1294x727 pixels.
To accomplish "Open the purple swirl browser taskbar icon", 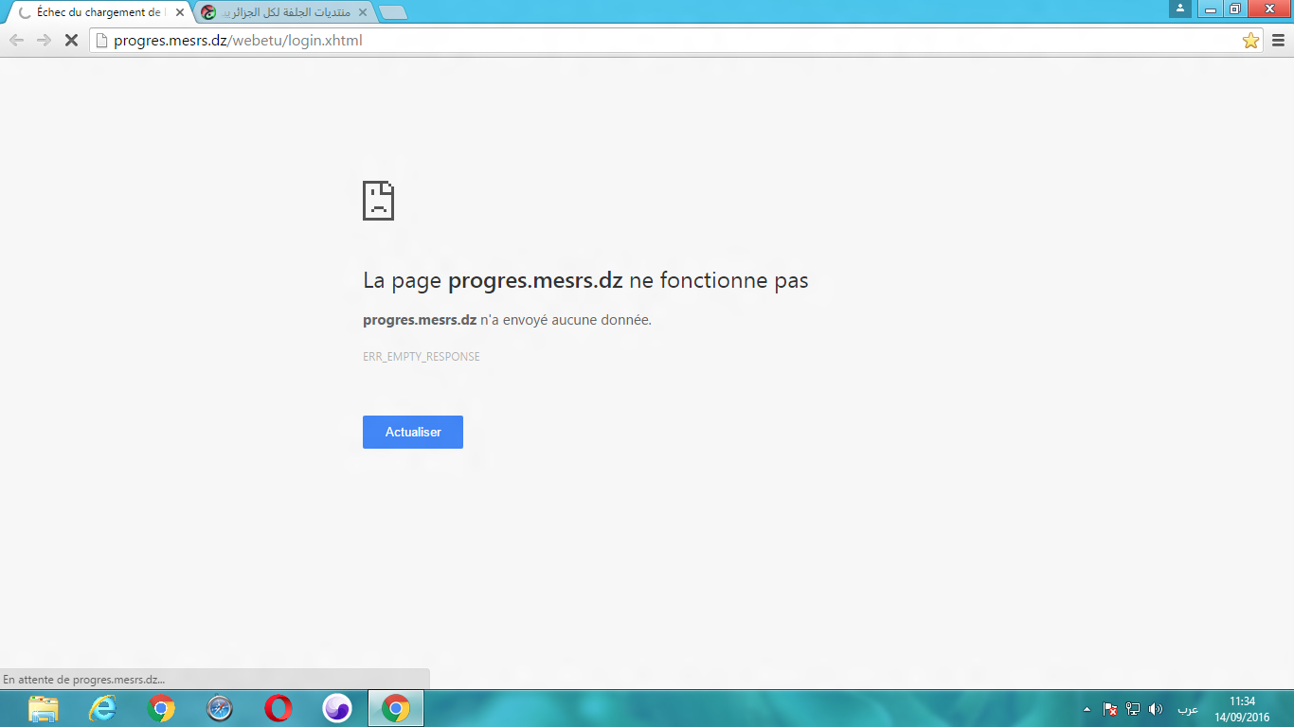I will (337, 708).
